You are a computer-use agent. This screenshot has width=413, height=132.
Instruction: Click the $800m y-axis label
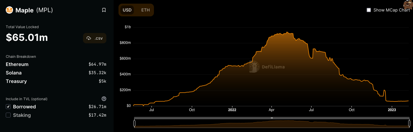coord(125,43)
